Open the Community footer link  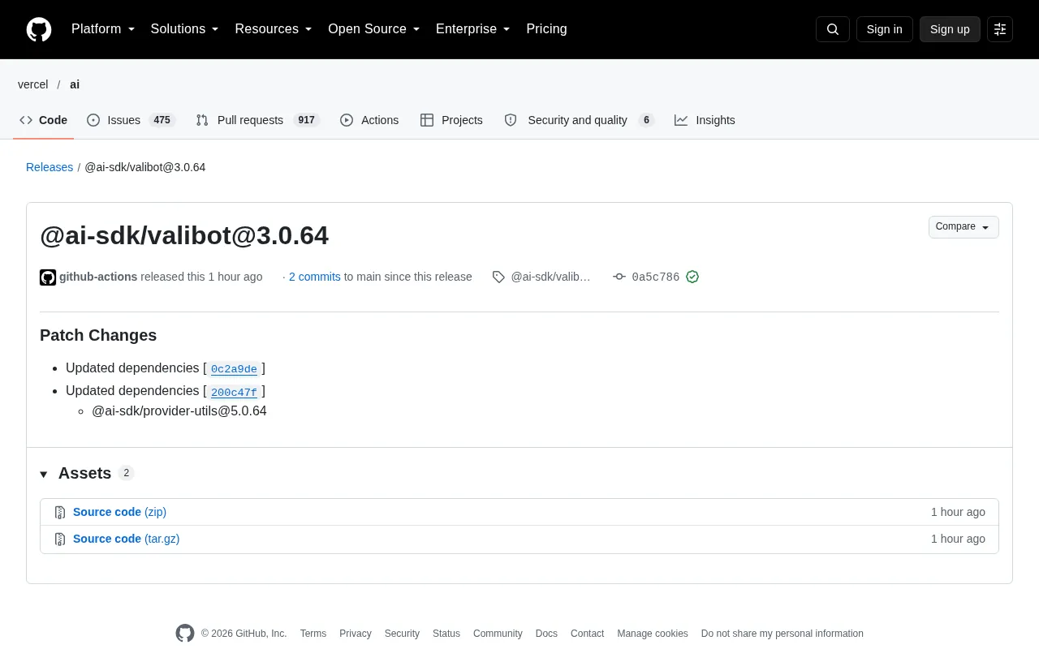(x=498, y=634)
